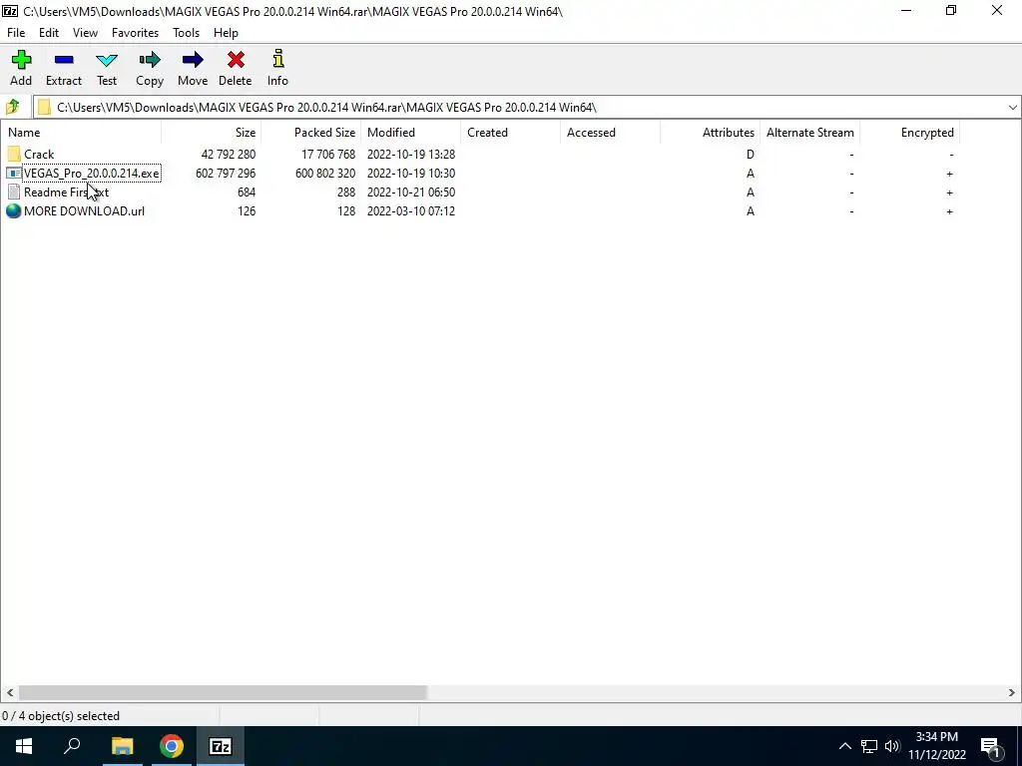Select the Crack folder name
The width and height of the screenshot is (1022, 766).
pos(39,155)
